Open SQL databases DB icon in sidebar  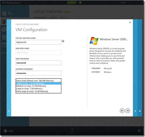4,37
